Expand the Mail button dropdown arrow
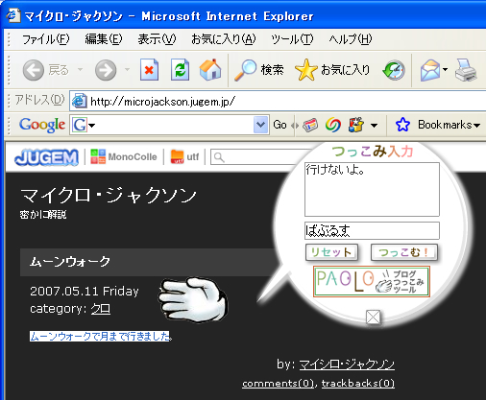The image size is (486, 400). click(x=445, y=69)
